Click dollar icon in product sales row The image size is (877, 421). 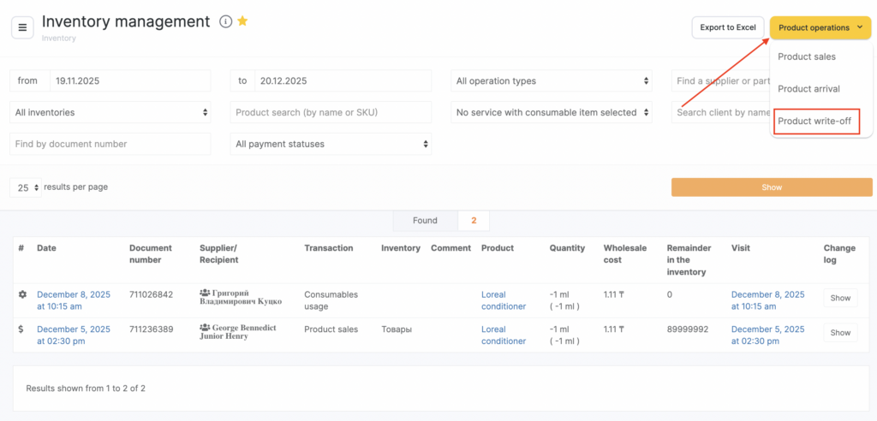coord(22,329)
